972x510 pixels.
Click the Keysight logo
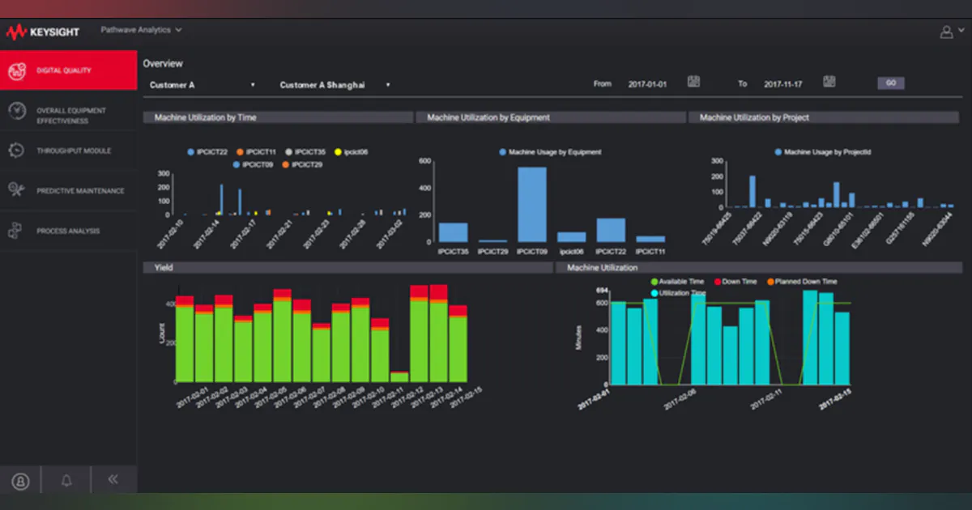click(x=43, y=32)
